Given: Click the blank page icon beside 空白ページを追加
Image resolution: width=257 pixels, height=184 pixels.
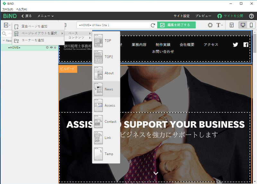Looking at the screenshot, I should [x=16, y=27].
